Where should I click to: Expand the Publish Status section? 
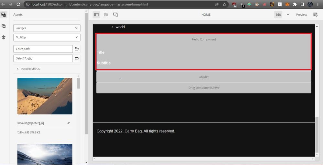tap(28, 69)
